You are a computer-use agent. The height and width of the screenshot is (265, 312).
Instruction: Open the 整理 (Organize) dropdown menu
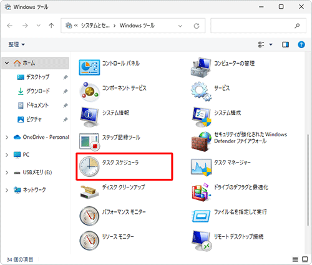[16, 44]
